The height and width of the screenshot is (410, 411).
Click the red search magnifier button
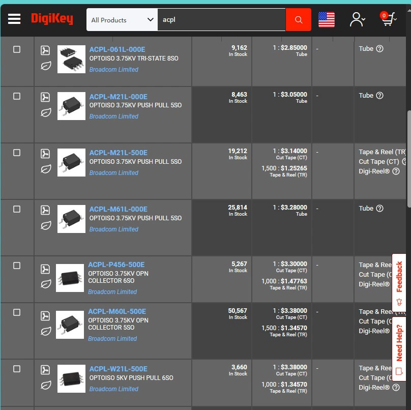[298, 20]
